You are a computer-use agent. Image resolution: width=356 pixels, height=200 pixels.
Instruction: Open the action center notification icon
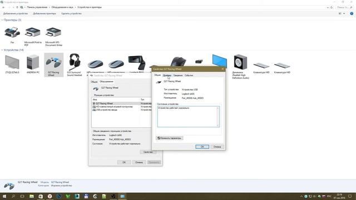(x=350, y=196)
